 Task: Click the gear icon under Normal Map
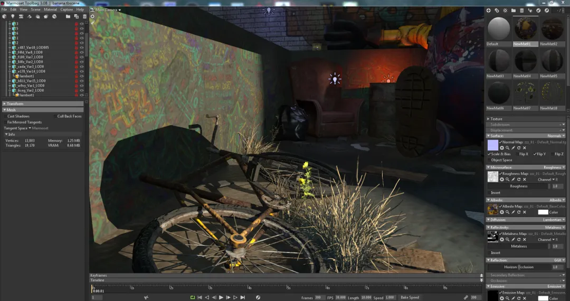tap(502, 148)
